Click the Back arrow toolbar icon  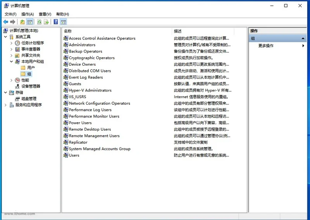[x=6, y=22]
